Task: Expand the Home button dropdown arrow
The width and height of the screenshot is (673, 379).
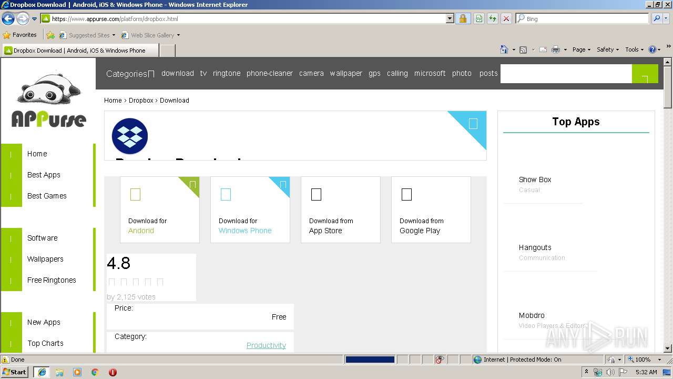Action: [x=514, y=49]
